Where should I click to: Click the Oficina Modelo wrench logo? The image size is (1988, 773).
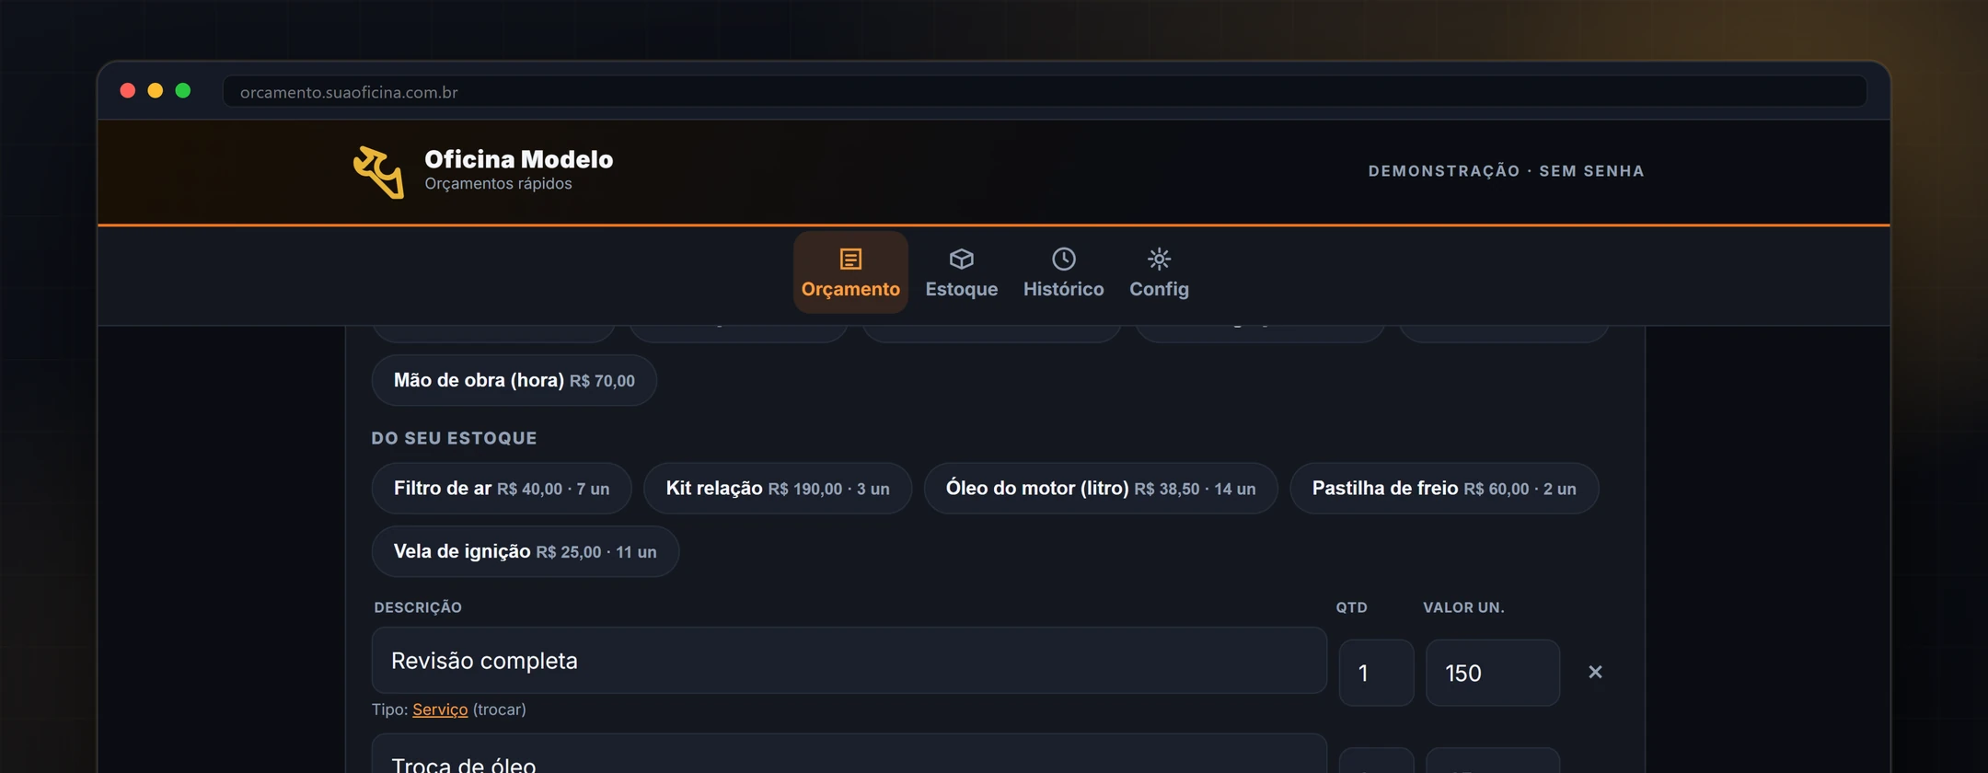[x=378, y=172]
